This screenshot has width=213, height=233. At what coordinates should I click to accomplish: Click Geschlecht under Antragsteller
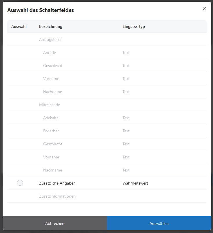point(53,66)
